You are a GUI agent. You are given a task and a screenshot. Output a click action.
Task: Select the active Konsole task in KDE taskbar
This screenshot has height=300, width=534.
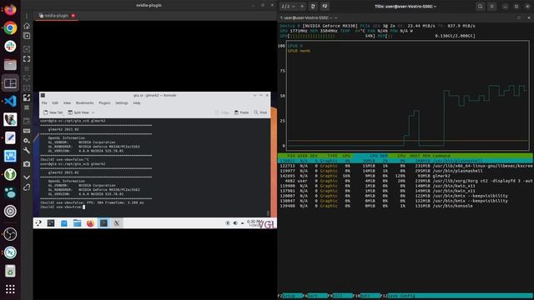pyautogui.click(x=103, y=223)
